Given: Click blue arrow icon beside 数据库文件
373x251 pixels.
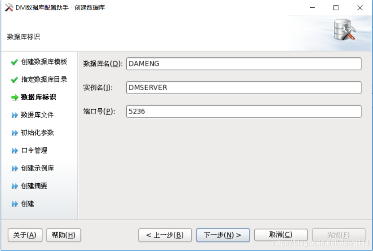Looking at the screenshot, I should pyautogui.click(x=15, y=115).
